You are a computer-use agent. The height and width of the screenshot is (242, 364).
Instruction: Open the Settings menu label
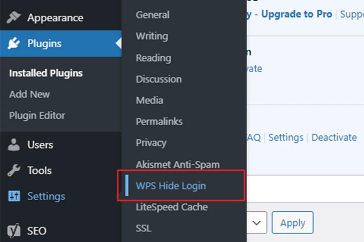46,196
